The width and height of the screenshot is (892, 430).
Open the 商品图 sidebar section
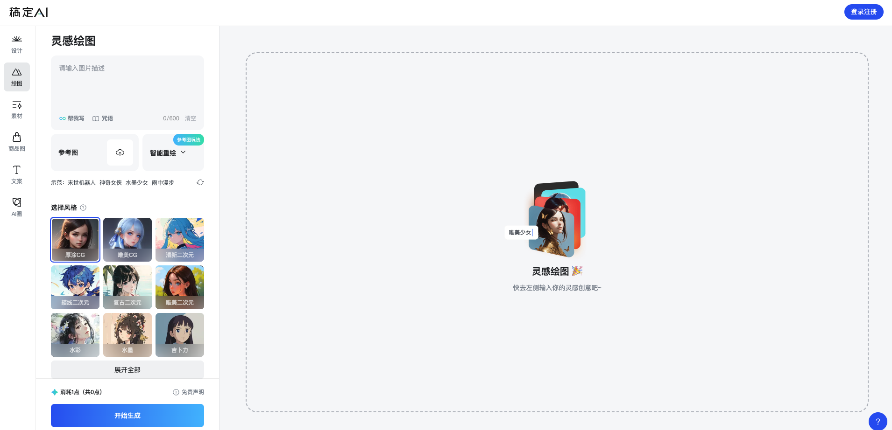click(x=17, y=142)
